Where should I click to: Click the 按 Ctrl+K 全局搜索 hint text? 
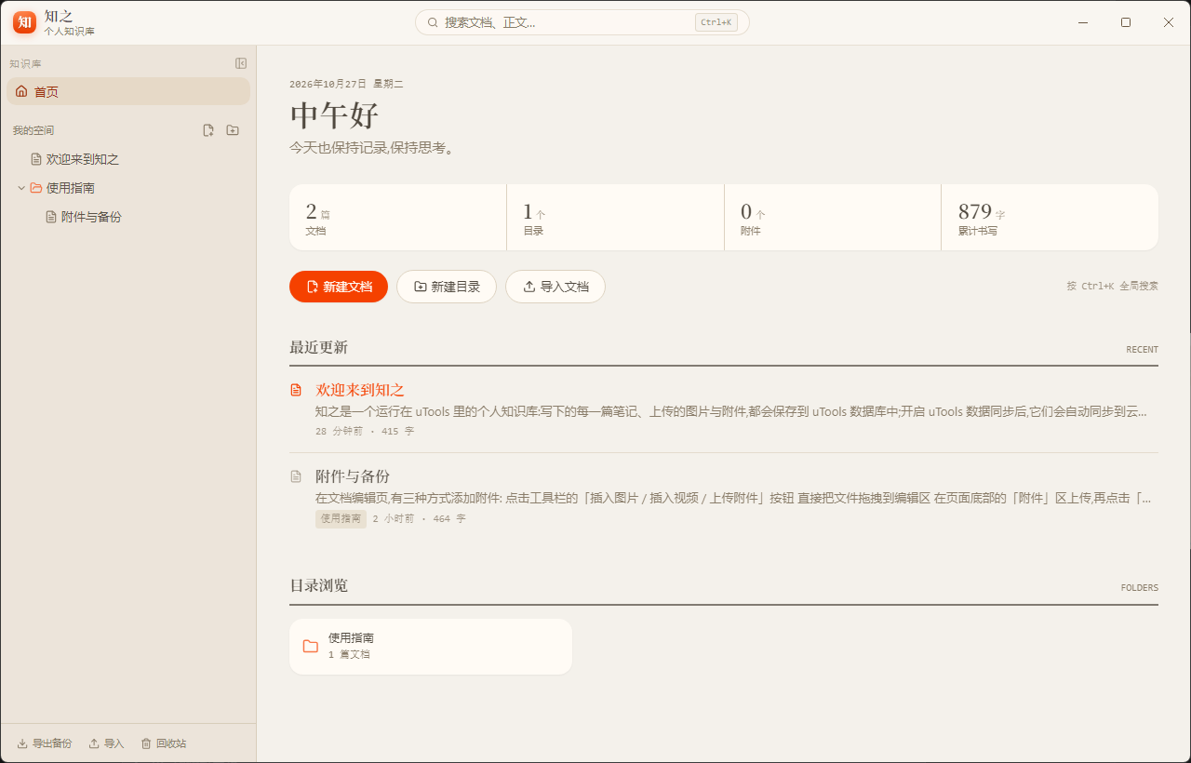[x=1113, y=287]
